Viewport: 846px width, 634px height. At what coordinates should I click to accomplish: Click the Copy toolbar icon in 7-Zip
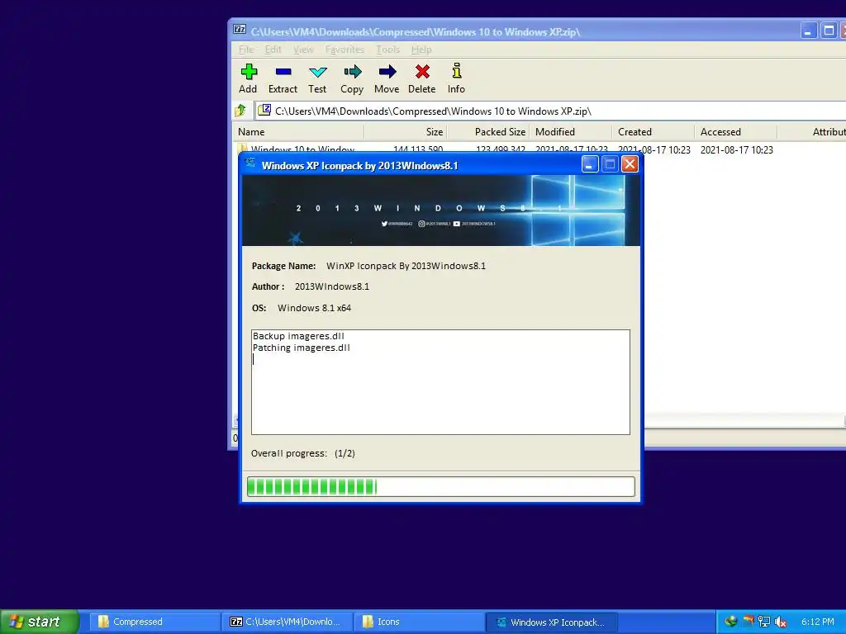click(x=352, y=78)
